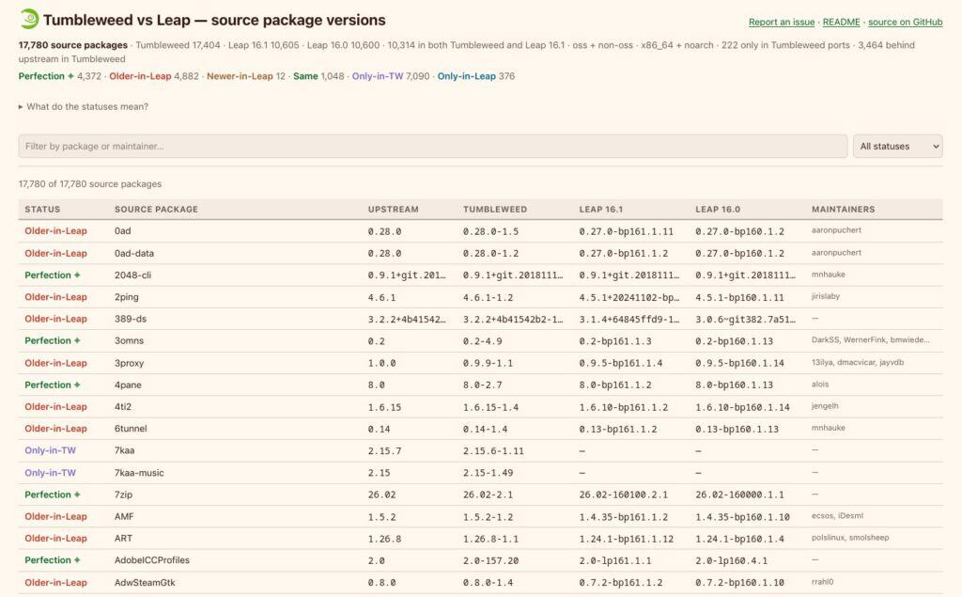Image resolution: width=962 pixels, height=597 pixels.
Task: Click 'Perfection' 4,372 status summary
Action: pyautogui.click(x=59, y=76)
